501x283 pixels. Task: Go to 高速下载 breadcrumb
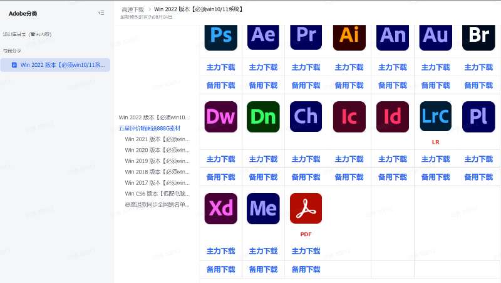pyautogui.click(x=133, y=9)
